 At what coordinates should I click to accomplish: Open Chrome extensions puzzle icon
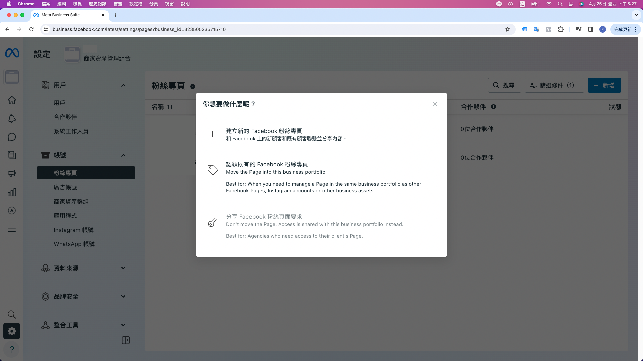point(561,29)
